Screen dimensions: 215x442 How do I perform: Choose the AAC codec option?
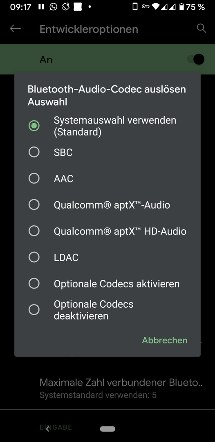point(107,178)
